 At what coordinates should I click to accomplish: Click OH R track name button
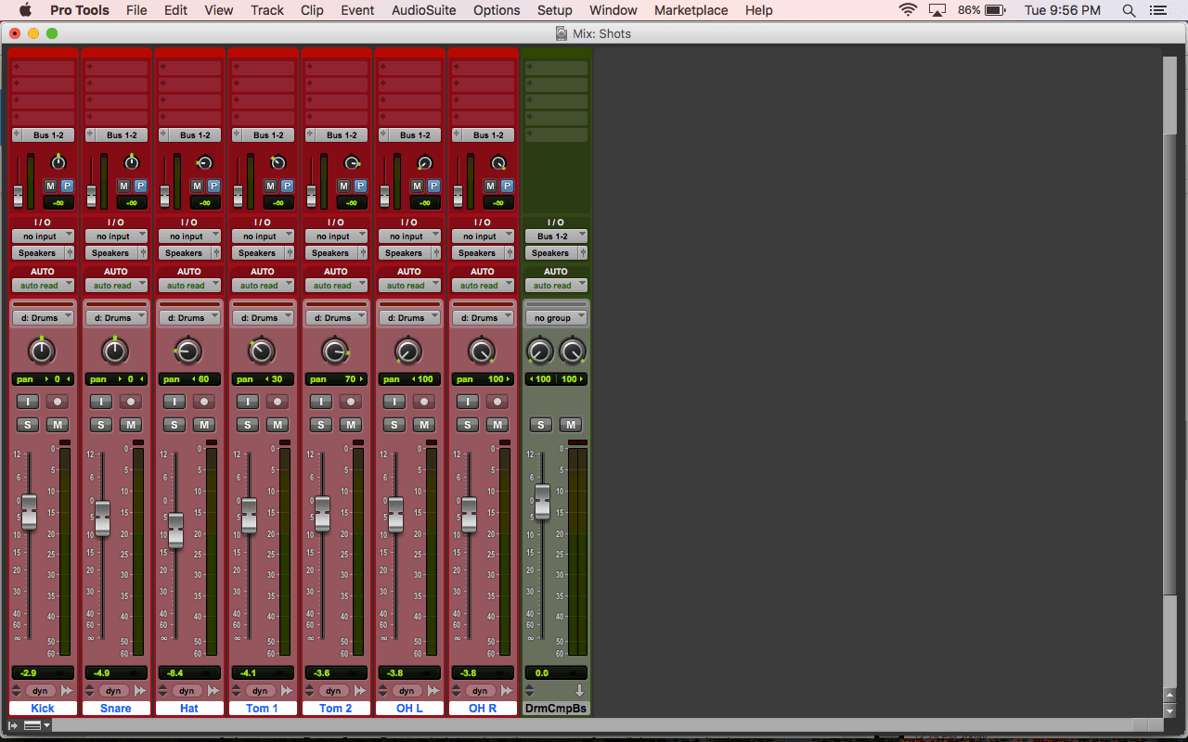pyautogui.click(x=483, y=709)
